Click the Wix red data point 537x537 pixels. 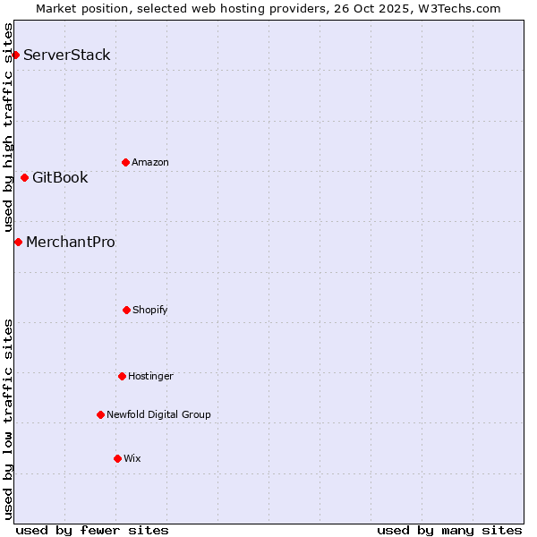117,458
